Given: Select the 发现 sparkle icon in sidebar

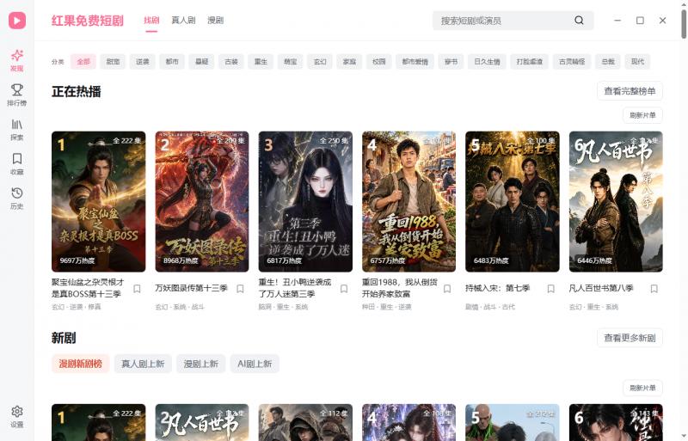Looking at the screenshot, I should (17, 56).
